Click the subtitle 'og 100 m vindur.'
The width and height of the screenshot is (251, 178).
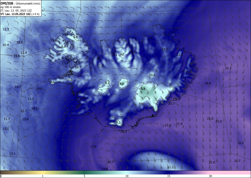[11, 7]
